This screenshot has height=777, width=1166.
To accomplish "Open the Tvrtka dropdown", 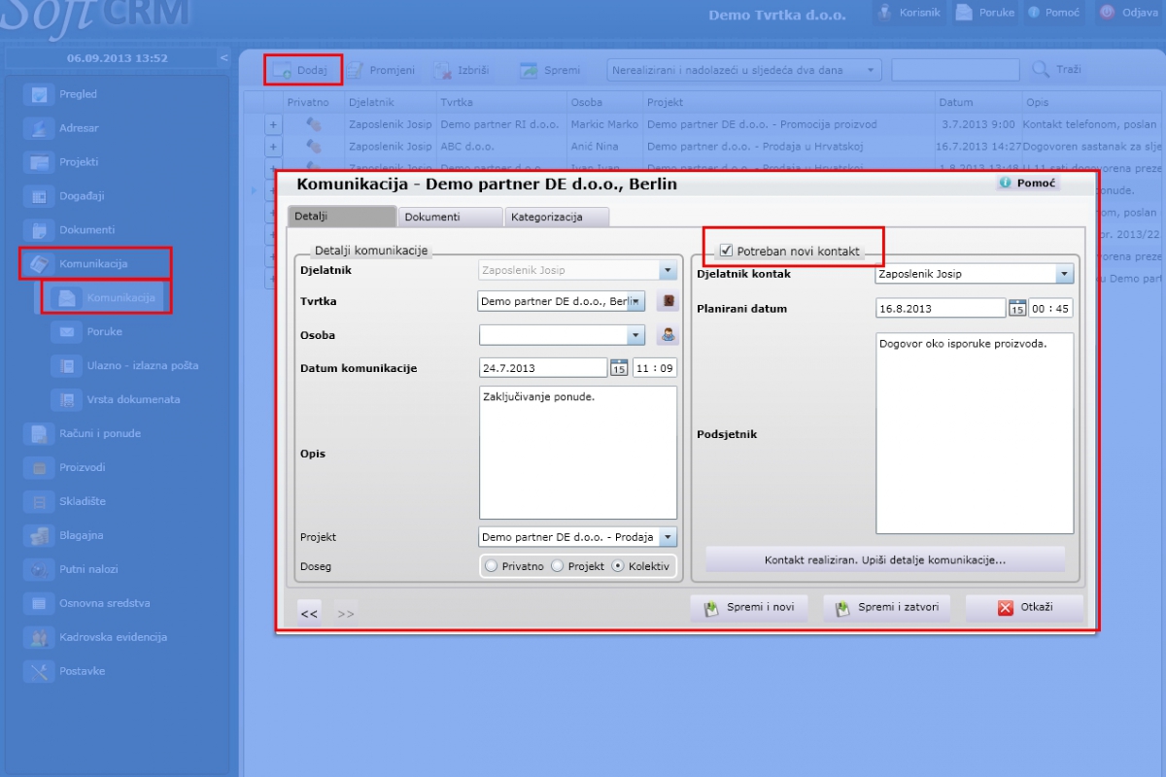I will pyautogui.click(x=635, y=302).
